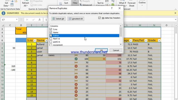Click the cancel formula X icon
This screenshot has height=100, width=178.
[27, 20]
